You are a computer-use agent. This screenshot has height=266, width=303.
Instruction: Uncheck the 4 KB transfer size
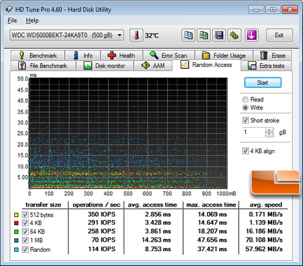pos(25,223)
